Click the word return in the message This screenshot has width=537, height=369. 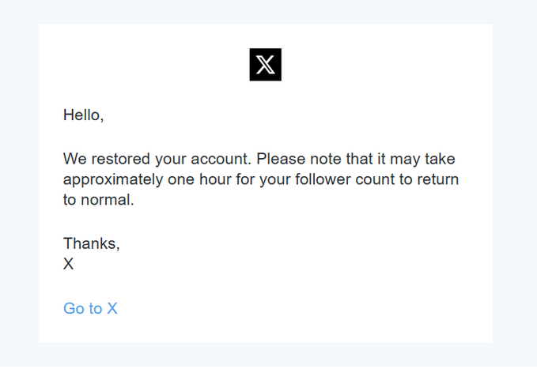click(x=437, y=180)
